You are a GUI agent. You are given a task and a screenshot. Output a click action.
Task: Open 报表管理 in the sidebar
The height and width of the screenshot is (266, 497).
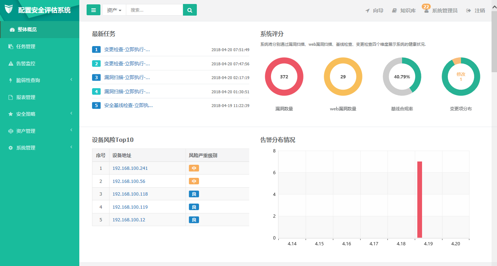(25, 97)
